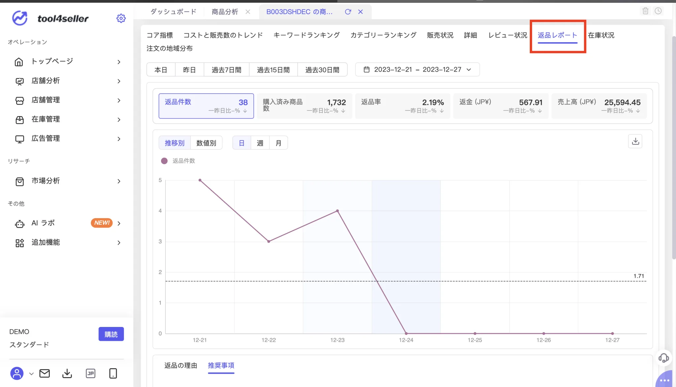Open the mail envelope icon
Image resolution: width=676 pixels, height=387 pixels.
click(x=45, y=373)
